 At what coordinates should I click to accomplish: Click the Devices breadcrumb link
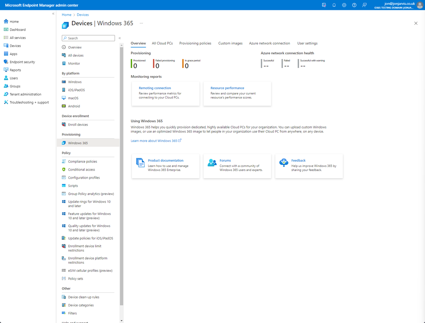(x=83, y=14)
